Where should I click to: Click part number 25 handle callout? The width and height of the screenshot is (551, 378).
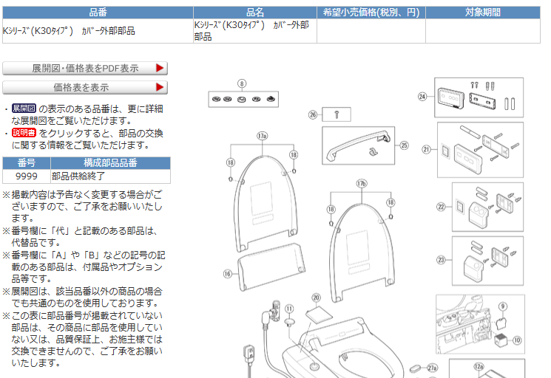tap(404, 145)
